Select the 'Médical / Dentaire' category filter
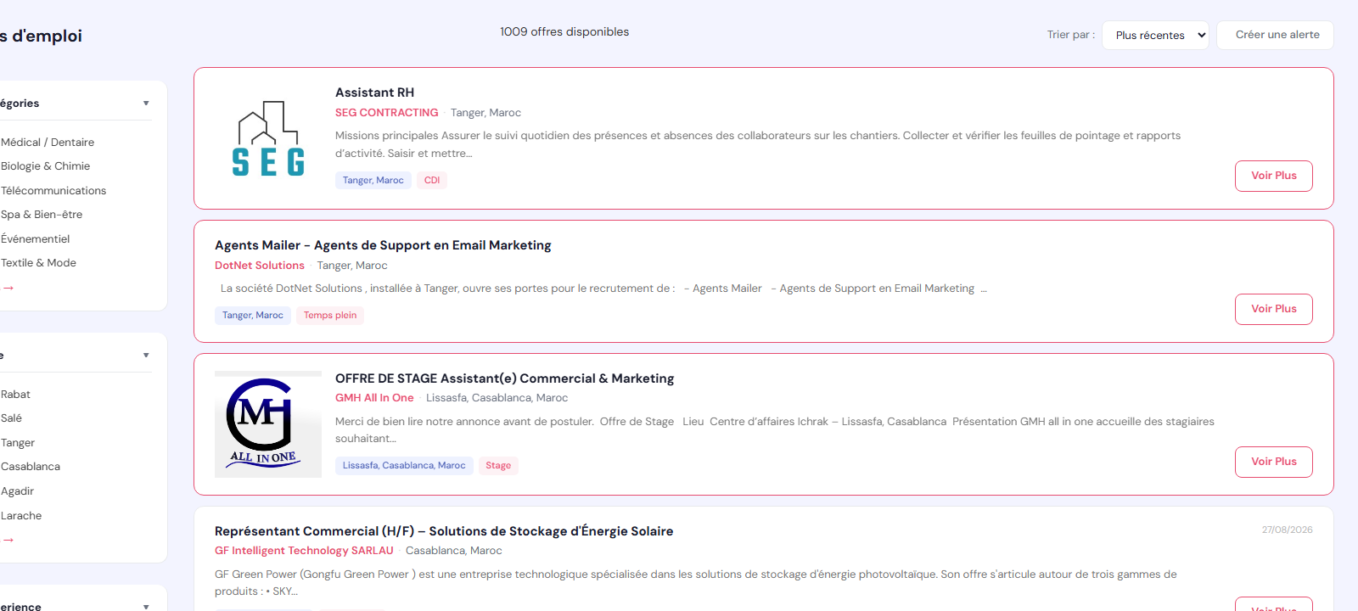Screen dimensions: 1358x611 point(48,143)
